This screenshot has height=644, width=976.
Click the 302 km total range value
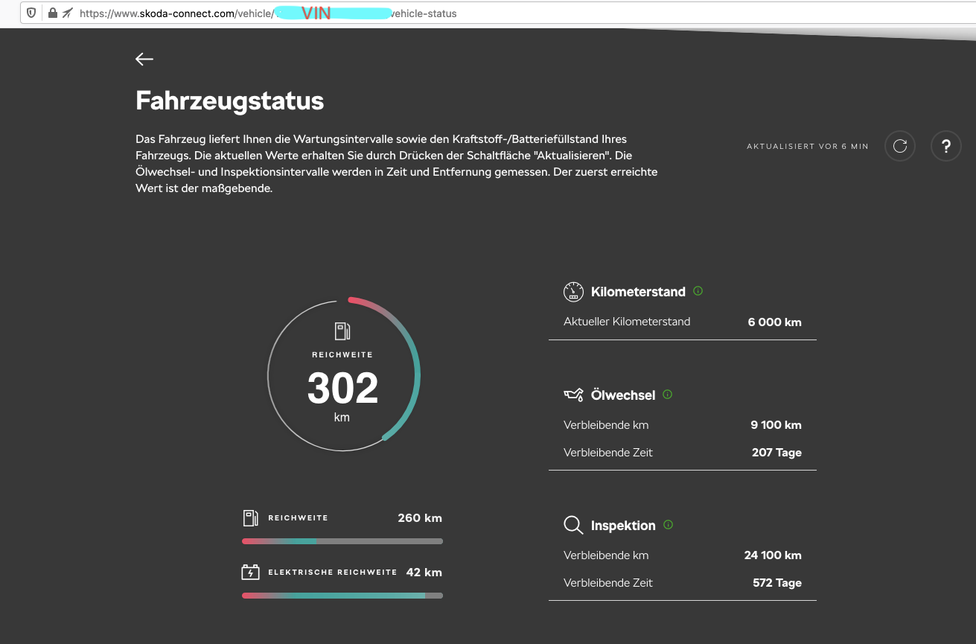coord(342,389)
